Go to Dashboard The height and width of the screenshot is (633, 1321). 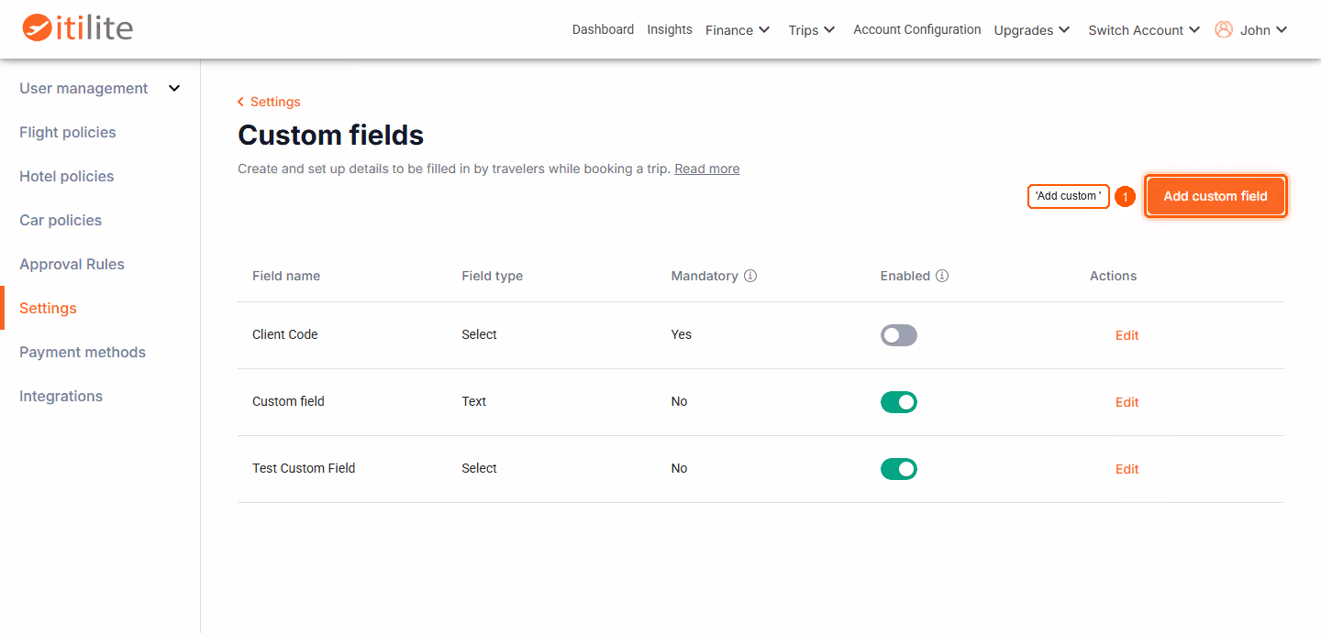tap(603, 29)
